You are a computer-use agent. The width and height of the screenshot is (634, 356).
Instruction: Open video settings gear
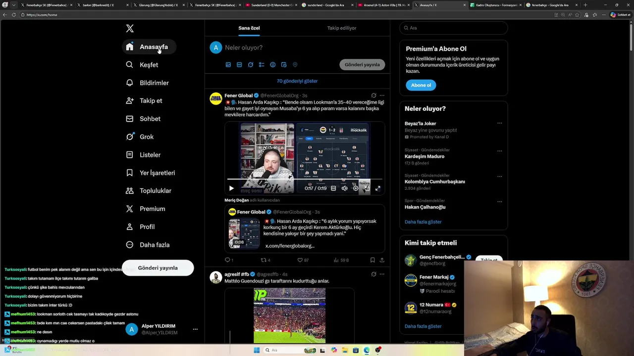pyautogui.click(x=356, y=188)
